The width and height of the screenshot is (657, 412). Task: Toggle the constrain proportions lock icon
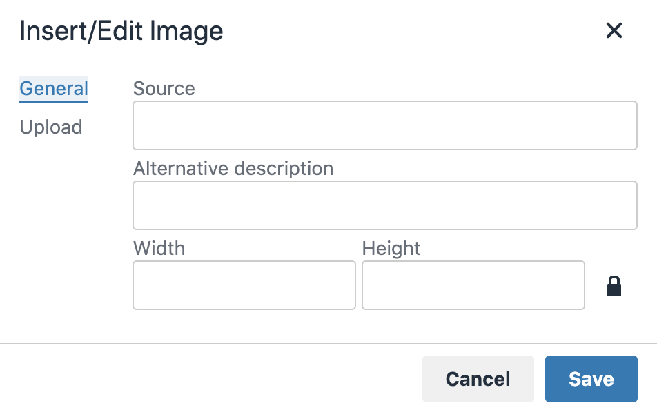[x=614, y=286]
